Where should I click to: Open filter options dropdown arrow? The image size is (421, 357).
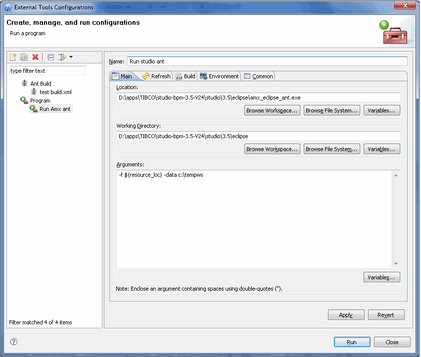pyautogui.click(x=71, y=57)
